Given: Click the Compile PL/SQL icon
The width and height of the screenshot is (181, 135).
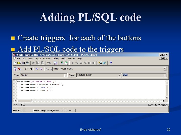Looking at the screenshot, I should point(15,69).
